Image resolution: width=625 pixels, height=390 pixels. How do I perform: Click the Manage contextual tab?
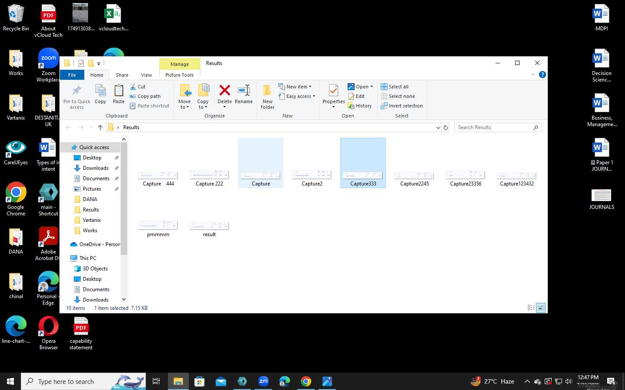[180, 64]
